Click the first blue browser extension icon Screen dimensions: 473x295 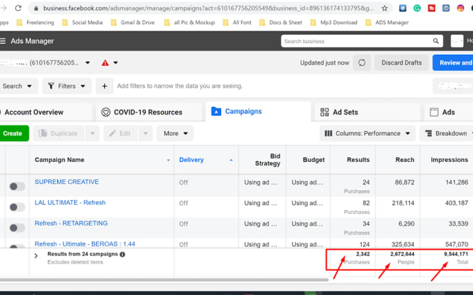pos(403,8)
